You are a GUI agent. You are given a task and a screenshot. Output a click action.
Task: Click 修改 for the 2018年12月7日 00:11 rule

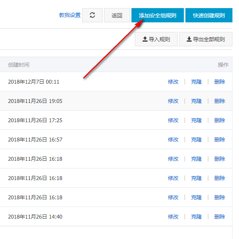(173, 82)
